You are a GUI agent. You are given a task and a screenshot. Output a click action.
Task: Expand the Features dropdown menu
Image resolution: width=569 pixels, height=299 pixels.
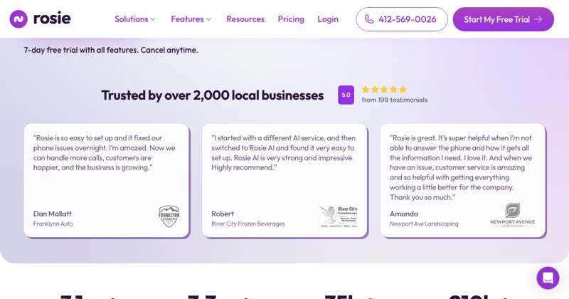191,19
